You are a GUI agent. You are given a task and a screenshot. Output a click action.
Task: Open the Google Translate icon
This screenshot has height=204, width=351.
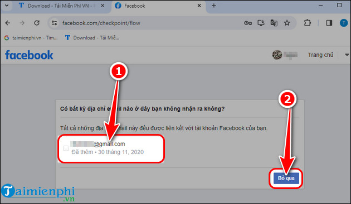click(x=274, y=23)
